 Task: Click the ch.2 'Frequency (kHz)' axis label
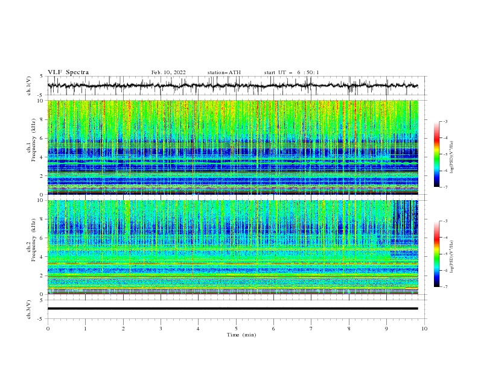tap(34, 240)
